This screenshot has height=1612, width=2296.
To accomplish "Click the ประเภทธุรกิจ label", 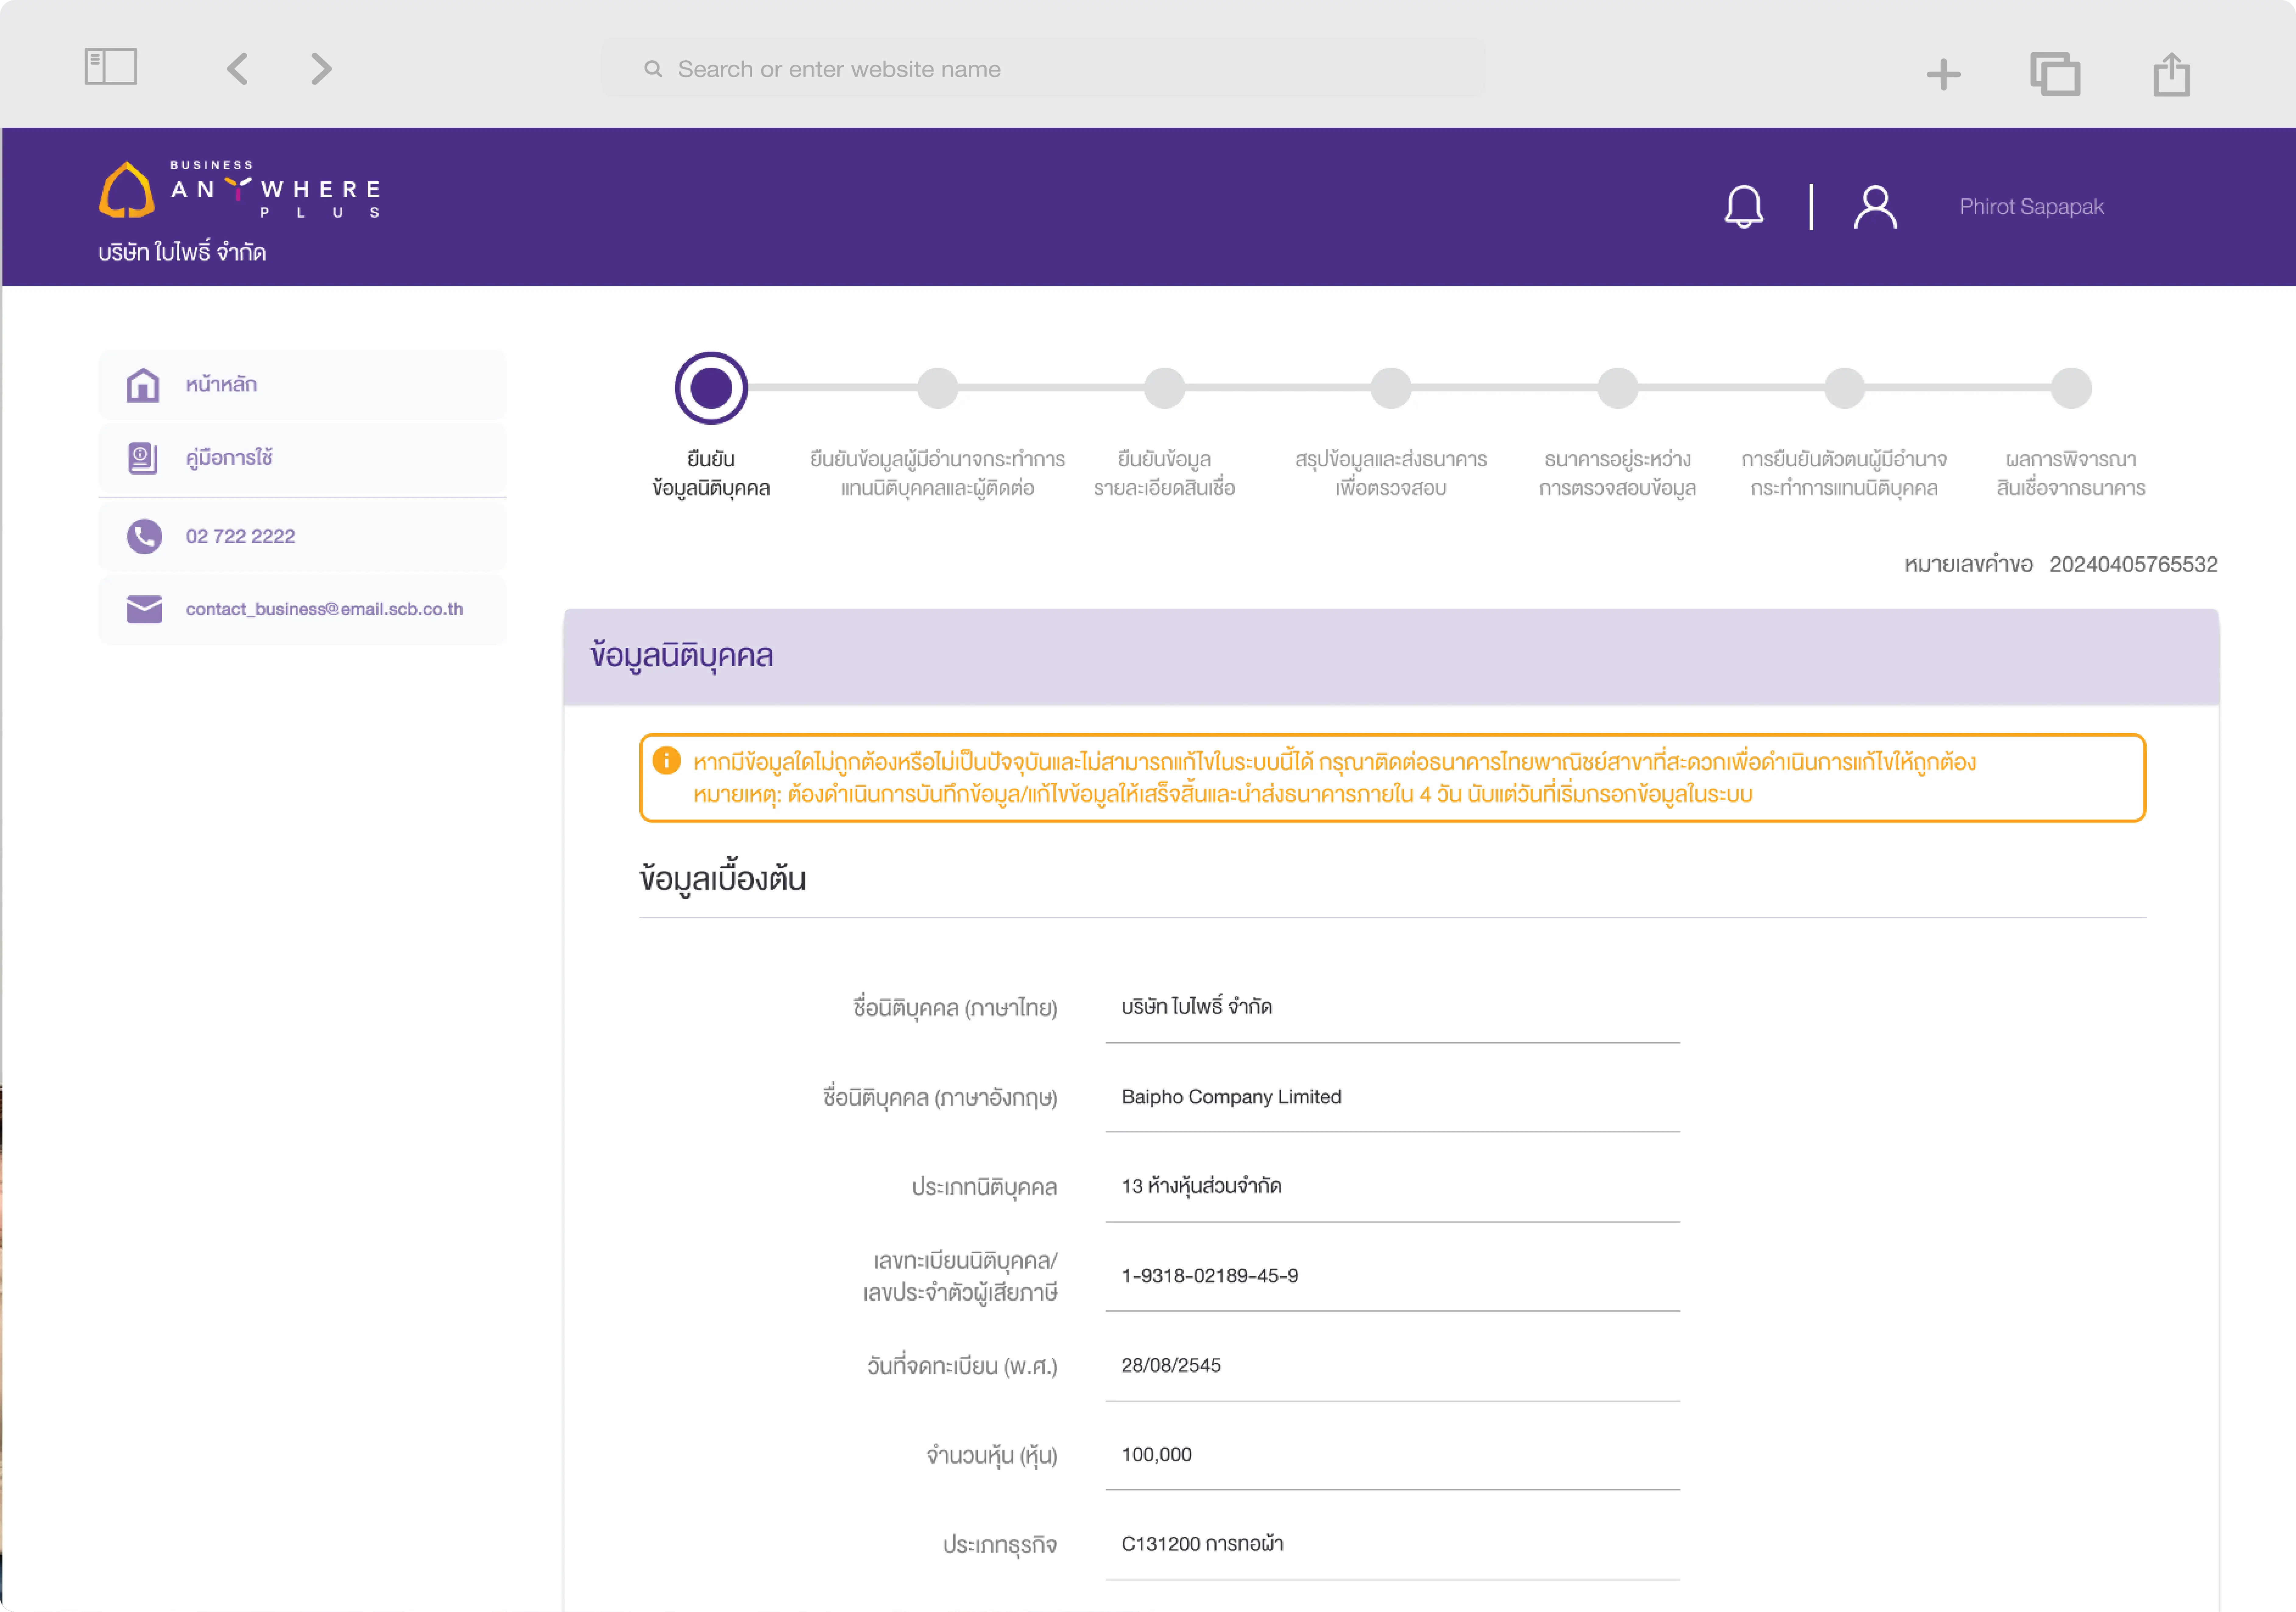I will tap(1000, 1545).
